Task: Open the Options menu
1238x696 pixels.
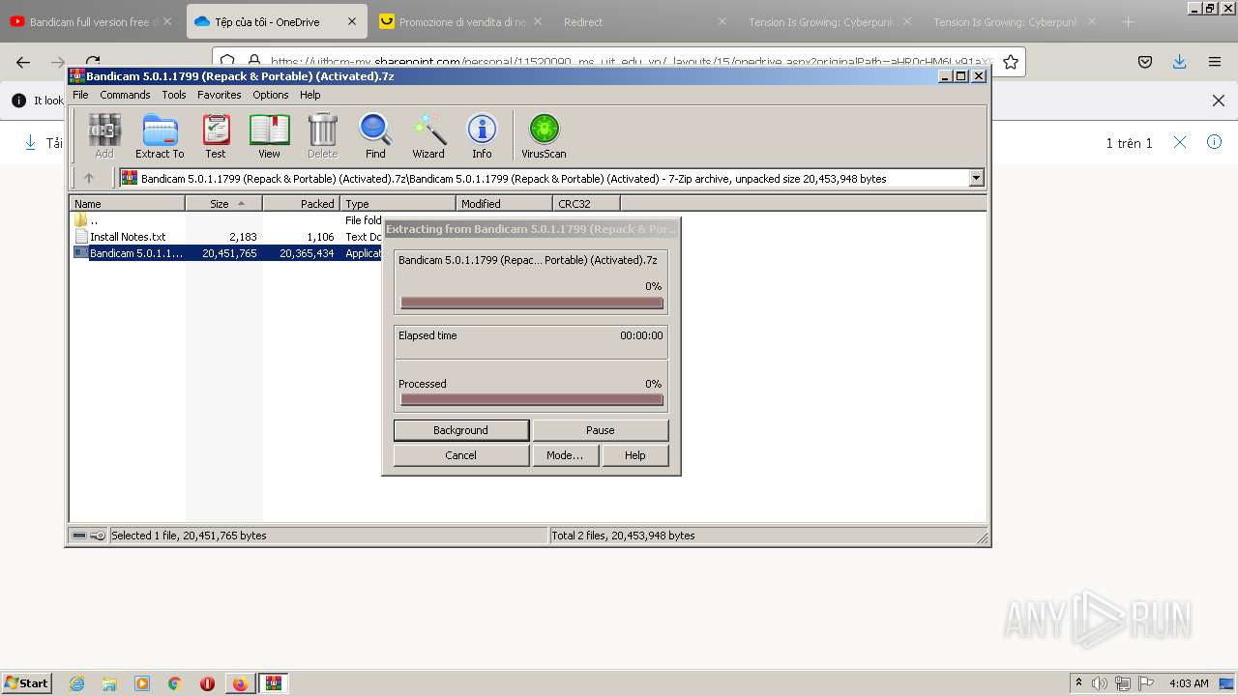Action: coord(271,95)
